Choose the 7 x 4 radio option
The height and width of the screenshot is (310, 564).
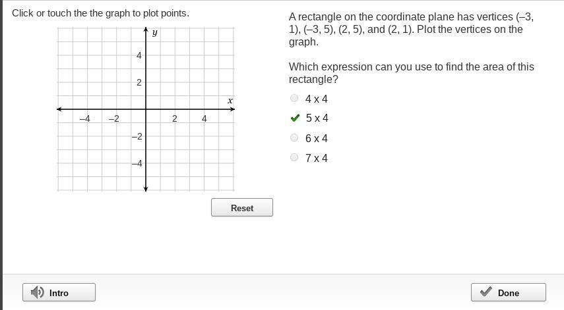(294, 157)
